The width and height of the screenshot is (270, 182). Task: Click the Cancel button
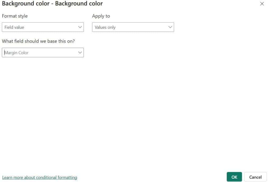pyautogui.click(x=255, y=177)
